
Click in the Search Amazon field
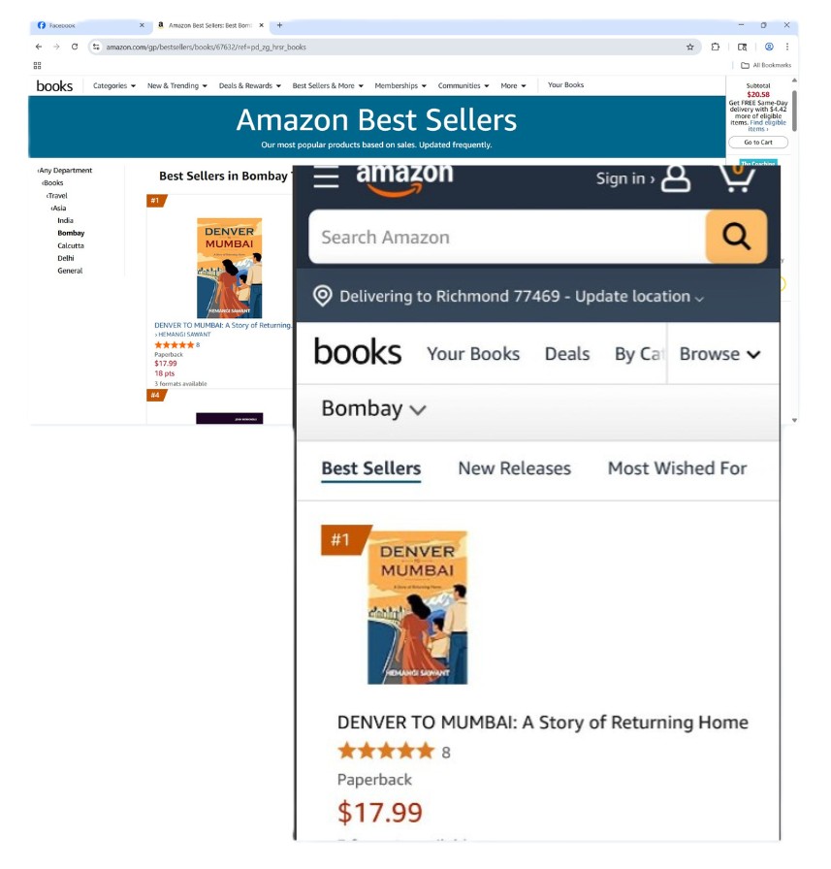(507, 237)
